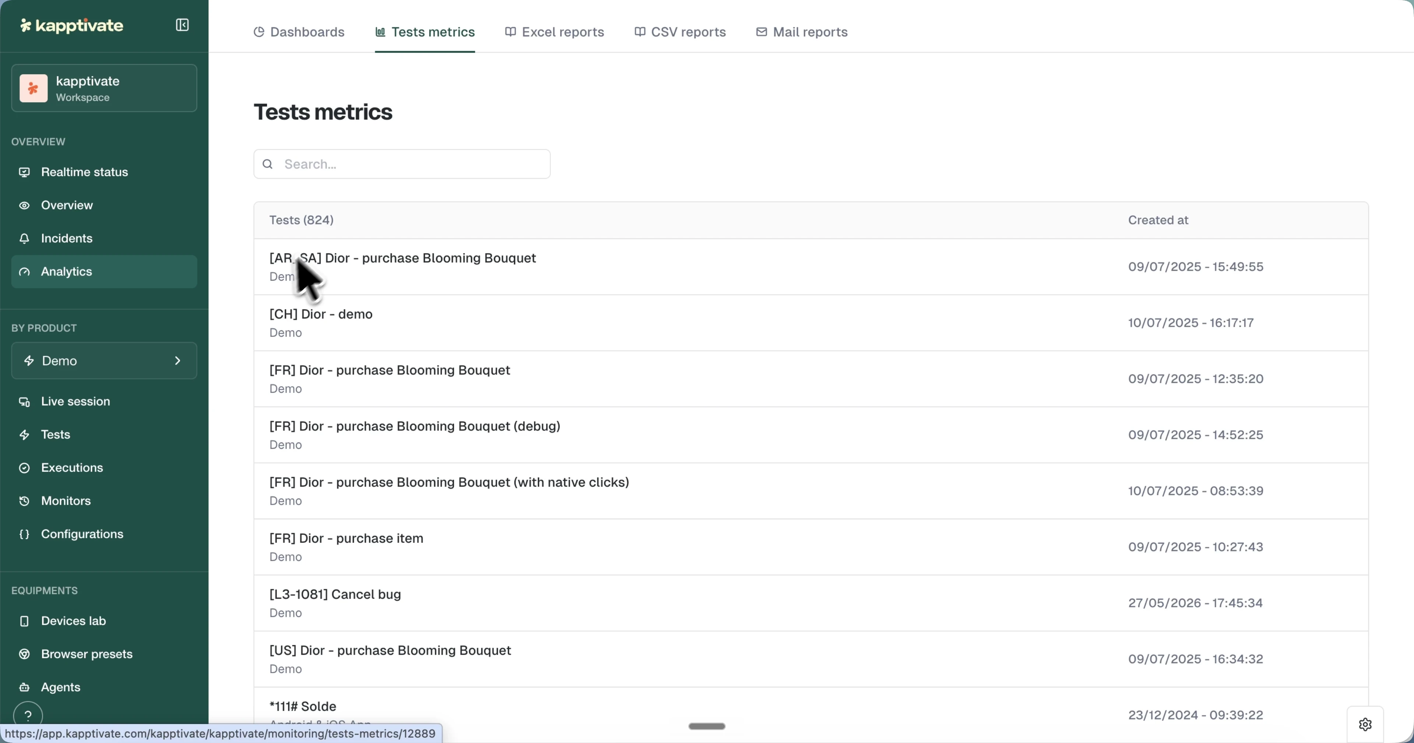1414x743 pixels.
Task: Click the Dashboards pie chart icon
Action: [x=258, y=32]
